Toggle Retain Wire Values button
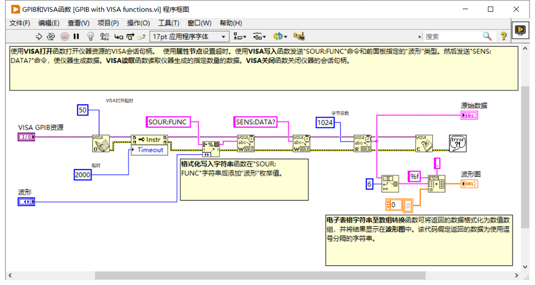The height and width of the screenshot is (285, 535). 104,36
